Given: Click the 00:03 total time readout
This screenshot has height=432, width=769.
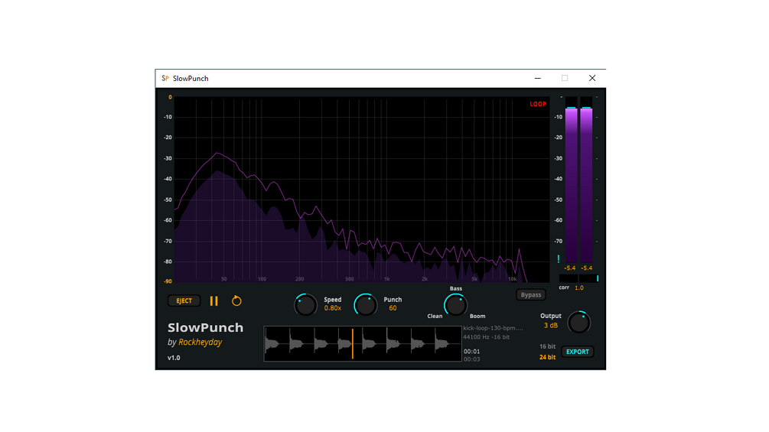Looking at the screenshot, I should click(472, 359).
